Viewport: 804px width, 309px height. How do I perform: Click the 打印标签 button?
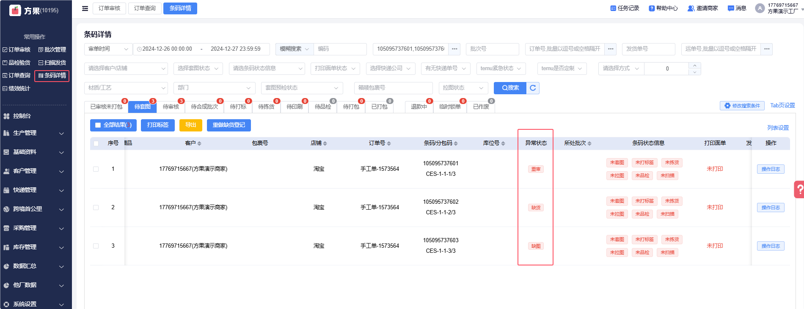click(x=157, y=125)
